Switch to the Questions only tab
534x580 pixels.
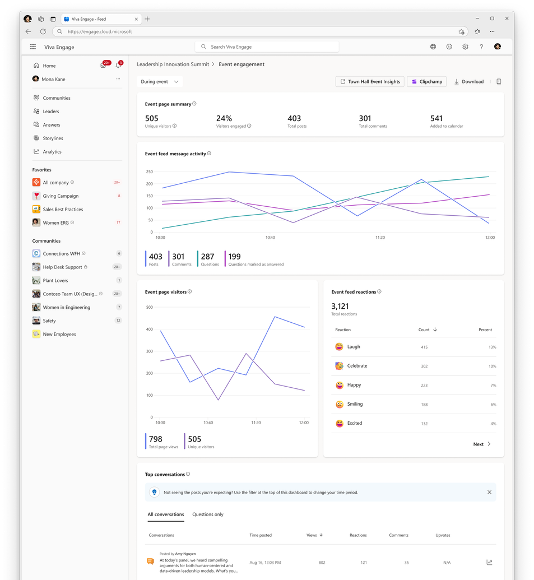pos(208,514)
